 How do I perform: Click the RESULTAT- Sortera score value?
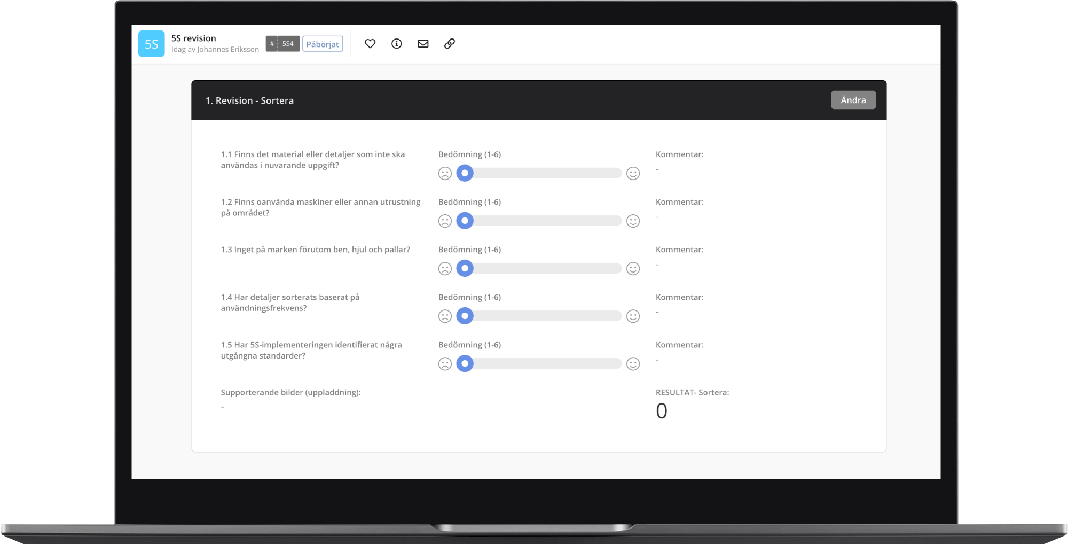[662, 410]
